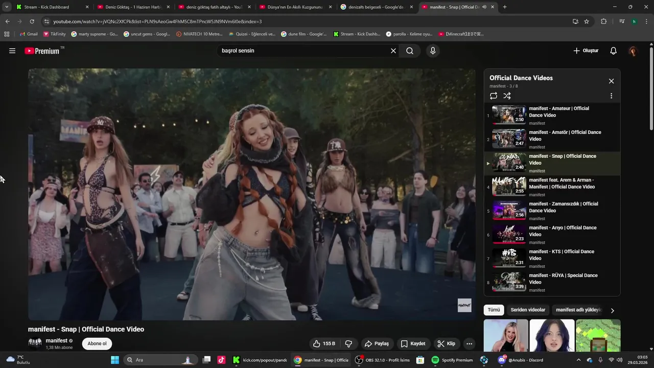Screen dimensions: 654x368
Task: Play manifest - RÜYA Special Dance Video
Action: (552, 282)
